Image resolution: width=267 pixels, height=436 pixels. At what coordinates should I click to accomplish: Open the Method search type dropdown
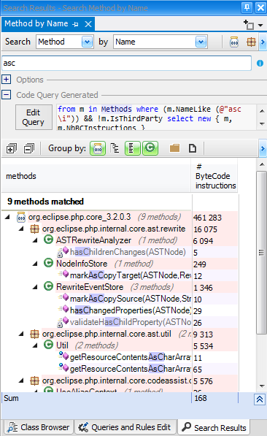tap(88, 42)
